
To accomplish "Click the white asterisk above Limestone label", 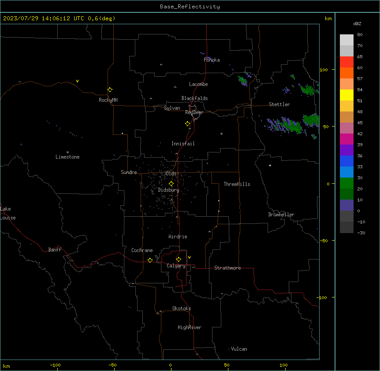I will (67, 152).
